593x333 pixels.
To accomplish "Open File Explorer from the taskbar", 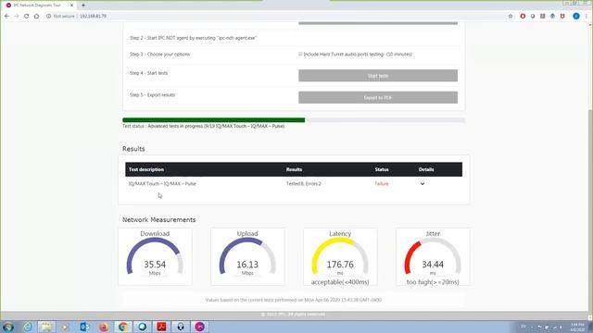I will pos(46,327).
